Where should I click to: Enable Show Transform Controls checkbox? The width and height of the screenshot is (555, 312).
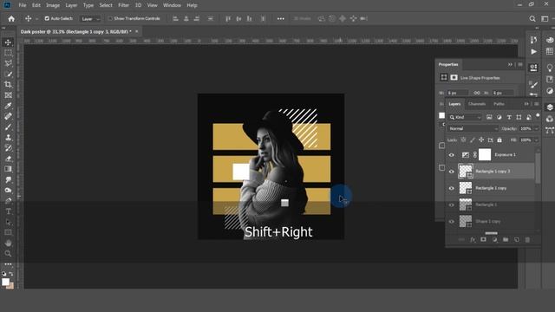[x=110, y=18]
